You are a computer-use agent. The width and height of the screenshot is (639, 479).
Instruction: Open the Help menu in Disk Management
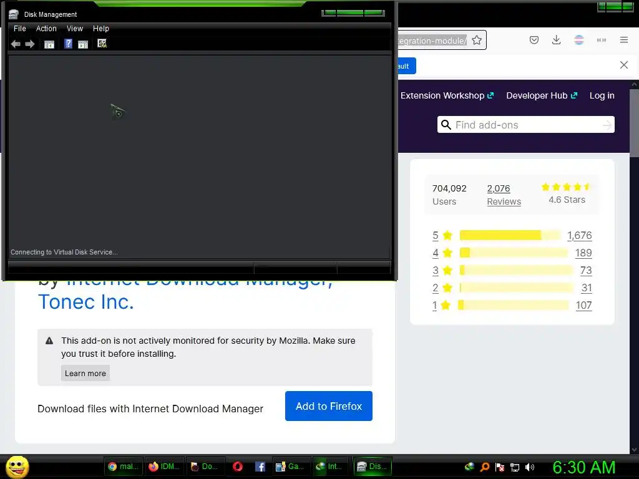100,29
